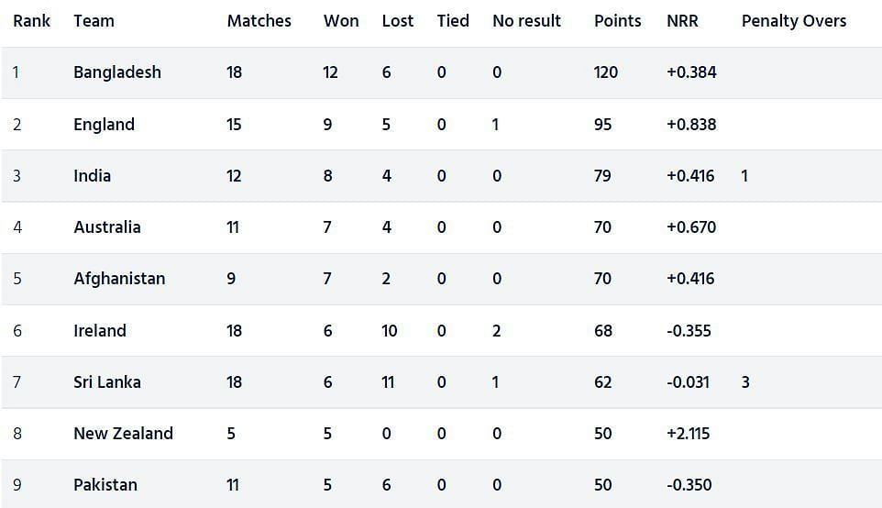Select the Matches column header

click(x=259, y=21)
